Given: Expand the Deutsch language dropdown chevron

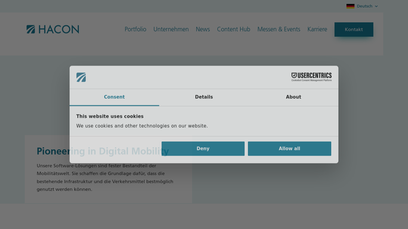Looking at the screenshot, I should click(x=376, y=6).
